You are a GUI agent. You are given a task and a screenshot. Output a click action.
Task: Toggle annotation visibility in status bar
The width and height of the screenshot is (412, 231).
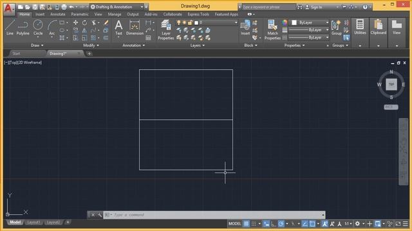pos(325,224)
